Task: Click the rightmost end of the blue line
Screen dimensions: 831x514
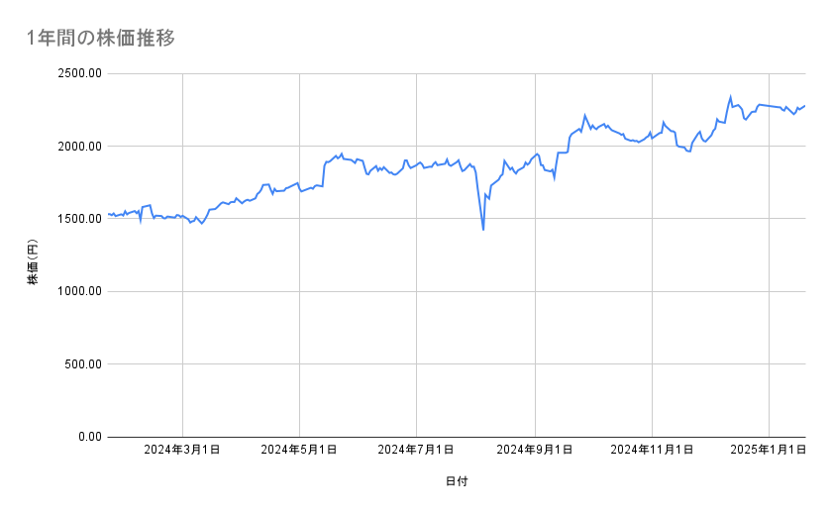Action: point(804,106)
